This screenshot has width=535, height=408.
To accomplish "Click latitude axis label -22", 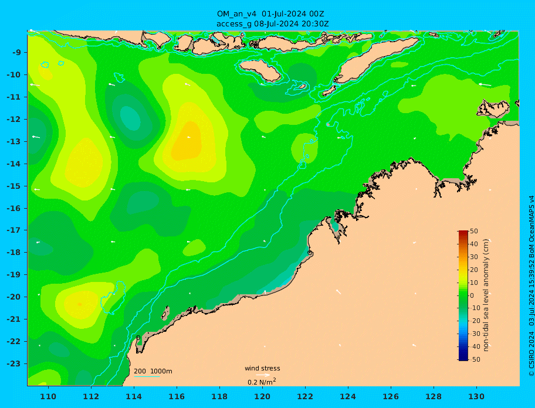I will pyautogui.click(x=14, y=342).
